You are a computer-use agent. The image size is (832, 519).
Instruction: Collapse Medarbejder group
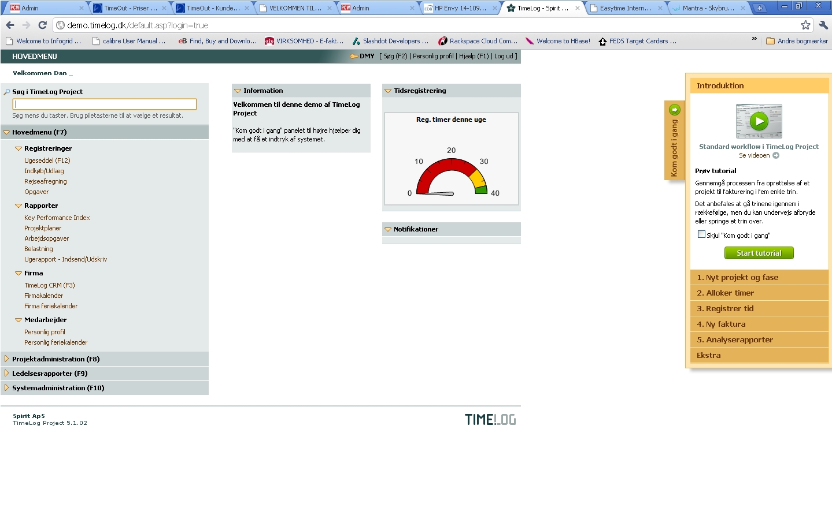point(19,320)
